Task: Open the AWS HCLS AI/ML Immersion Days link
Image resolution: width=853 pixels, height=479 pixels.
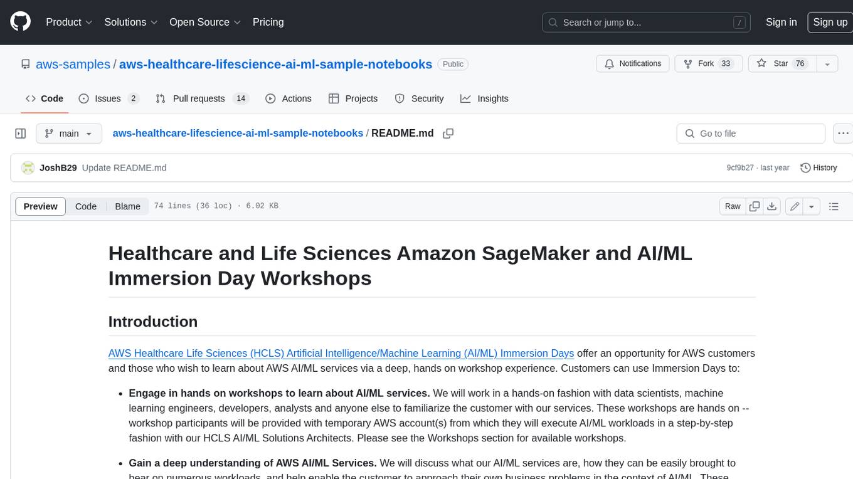Action: [341, 353]
